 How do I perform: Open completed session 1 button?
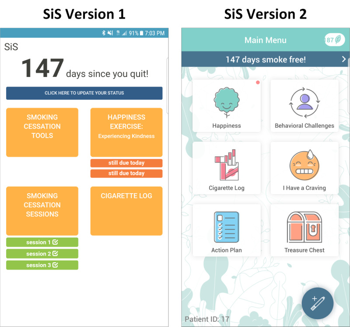(42, 242)
